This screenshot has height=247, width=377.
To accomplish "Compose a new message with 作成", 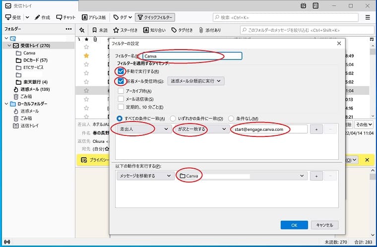I will (x=42, y=17).
